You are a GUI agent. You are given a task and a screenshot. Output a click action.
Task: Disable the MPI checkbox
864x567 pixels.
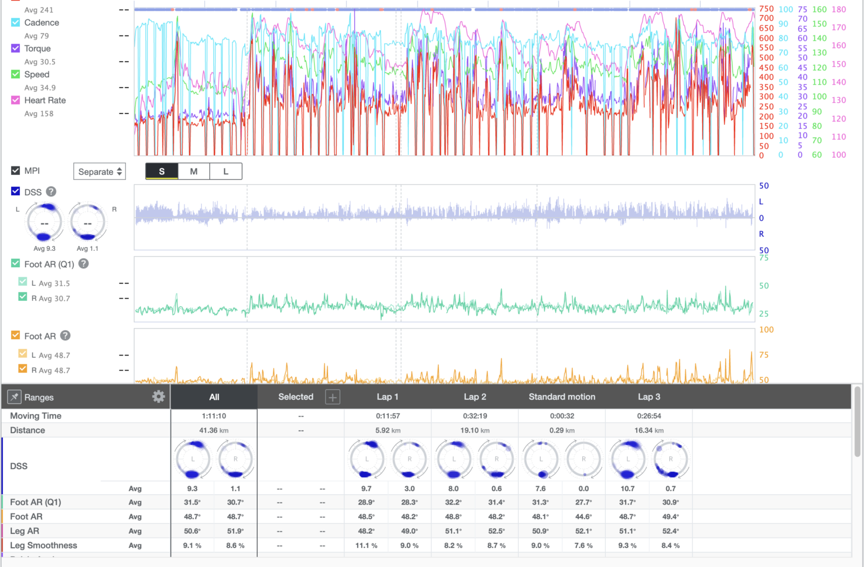(x=16, y=170)
